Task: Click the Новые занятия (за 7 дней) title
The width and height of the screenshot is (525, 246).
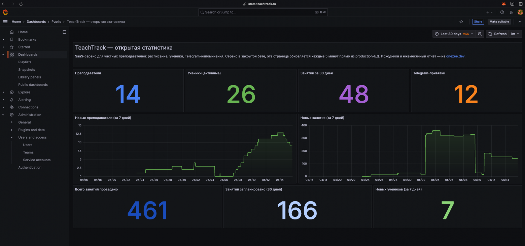Action: 322,118
